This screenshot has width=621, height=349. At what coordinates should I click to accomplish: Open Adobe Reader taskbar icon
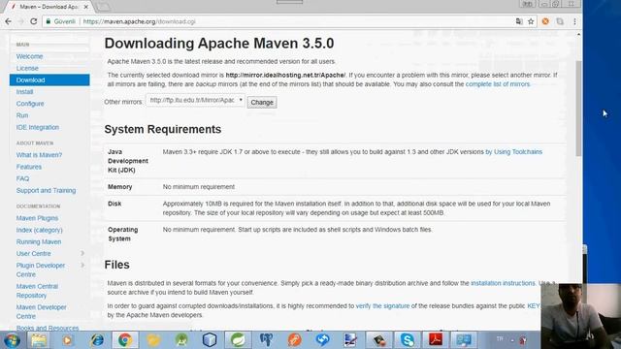[x=436, y=340]
